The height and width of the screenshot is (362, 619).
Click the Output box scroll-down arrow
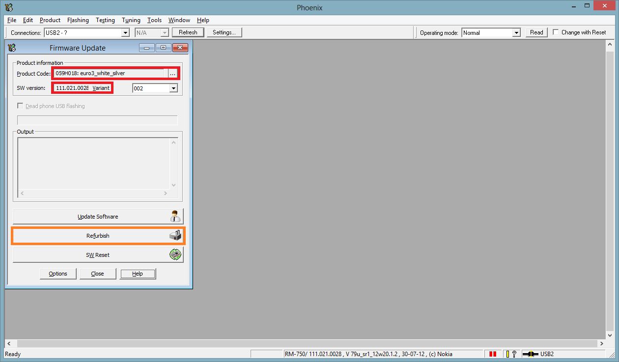pyautogui.click(x=174, y=185)
